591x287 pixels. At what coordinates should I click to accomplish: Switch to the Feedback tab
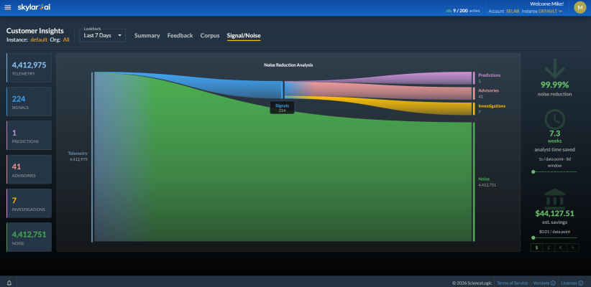(180, 35)
